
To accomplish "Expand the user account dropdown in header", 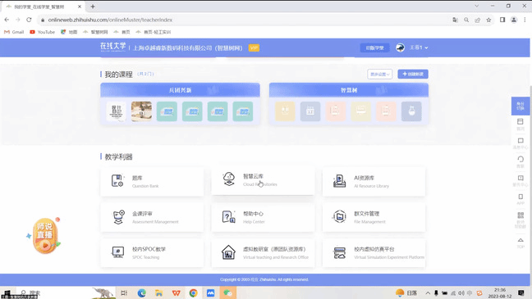I will coord(419,48).
